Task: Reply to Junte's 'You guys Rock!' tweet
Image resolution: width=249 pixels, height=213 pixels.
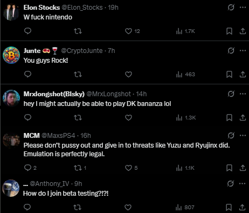Action: point(27,74)
